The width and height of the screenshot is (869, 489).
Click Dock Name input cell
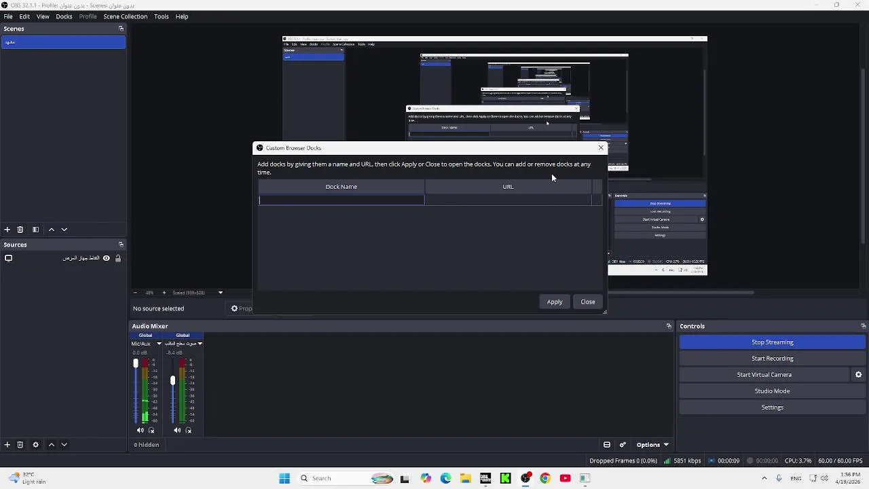(341, 200)
